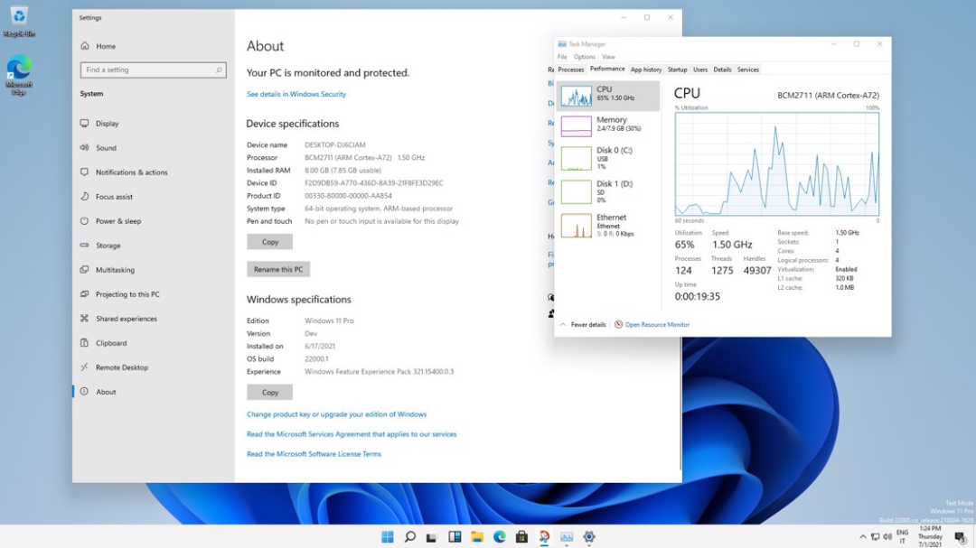Switch to the Startup tab
Viewport: 976px width, 548px height.
point(677,70)
